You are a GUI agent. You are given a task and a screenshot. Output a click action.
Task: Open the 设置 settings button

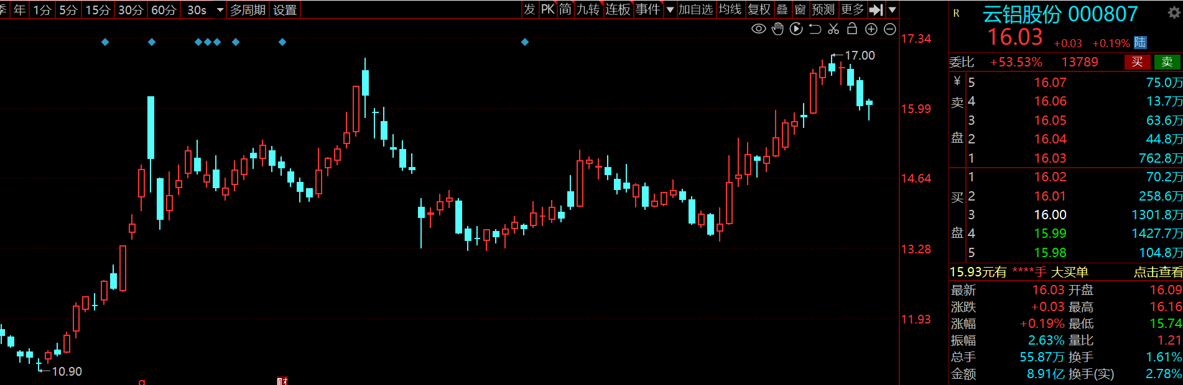coord(285,10)
